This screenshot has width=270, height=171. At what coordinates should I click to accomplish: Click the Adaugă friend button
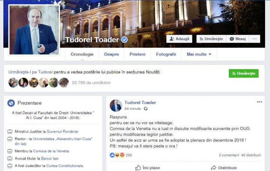coord(179,39)
